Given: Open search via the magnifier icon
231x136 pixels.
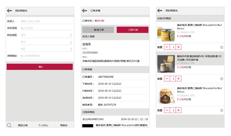Looking at the screenshot, I should click(x=9, y=125).
